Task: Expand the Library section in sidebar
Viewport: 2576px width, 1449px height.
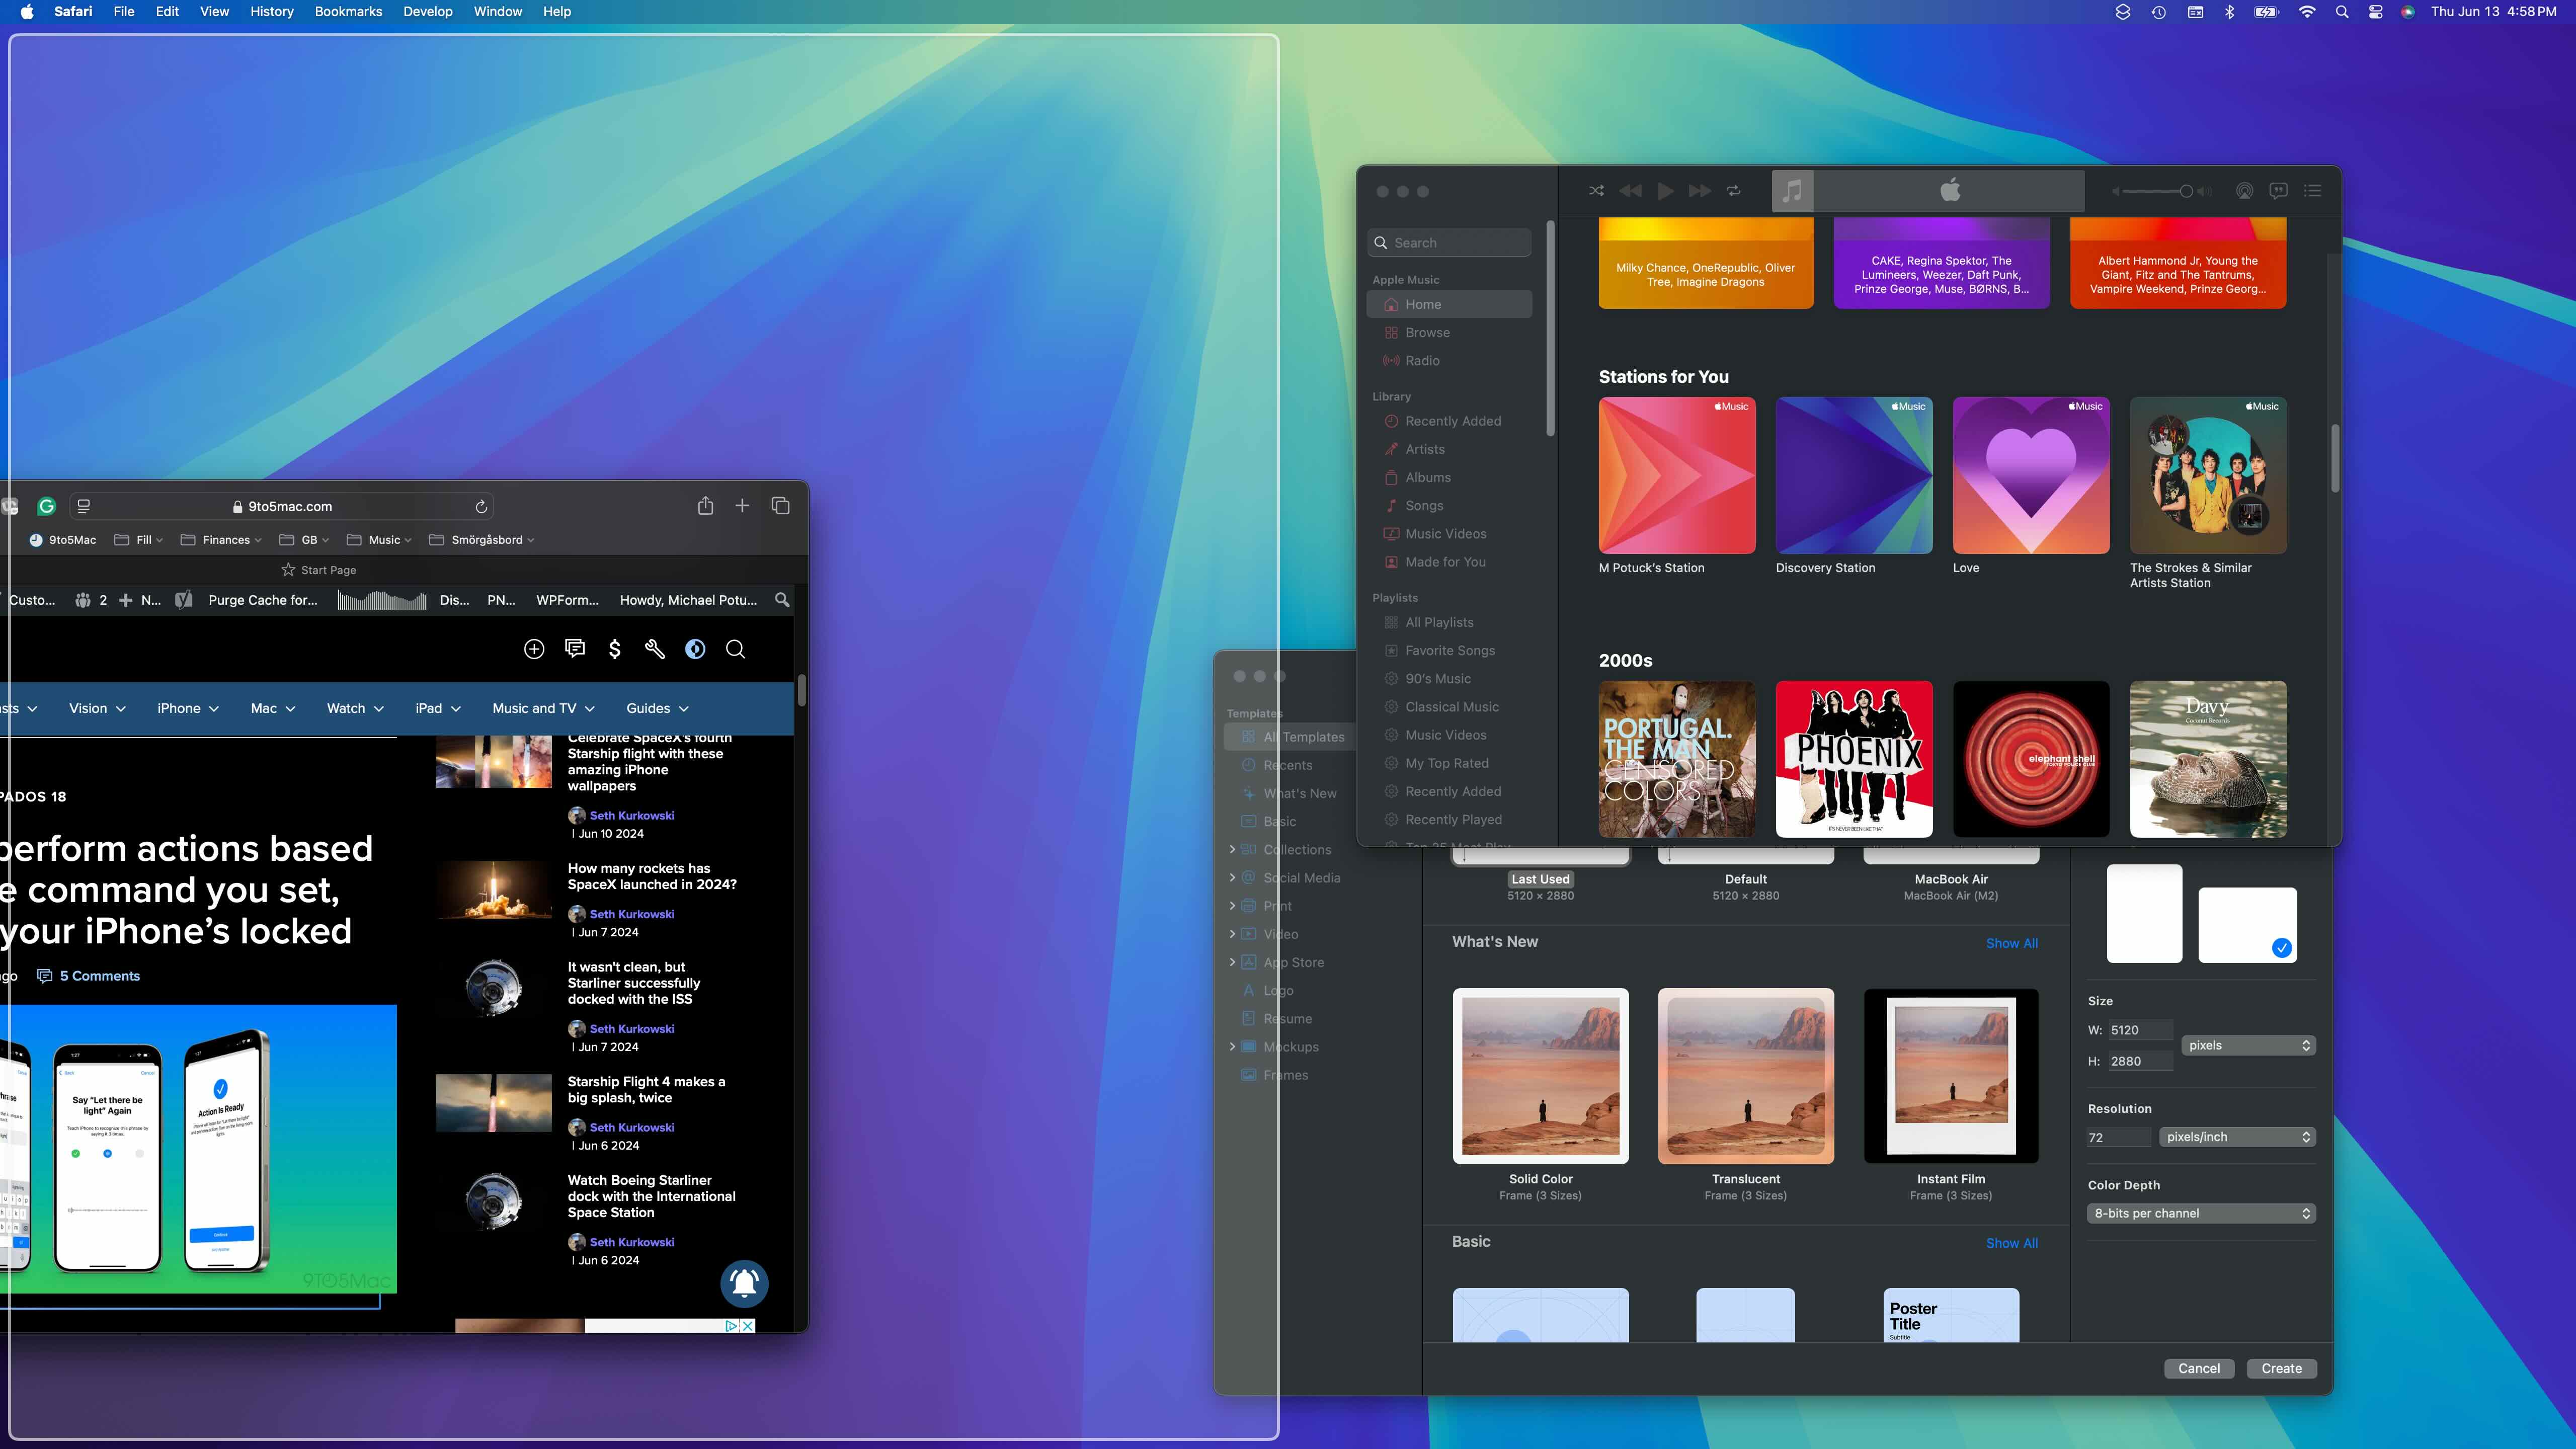Action: (1392, 396)
